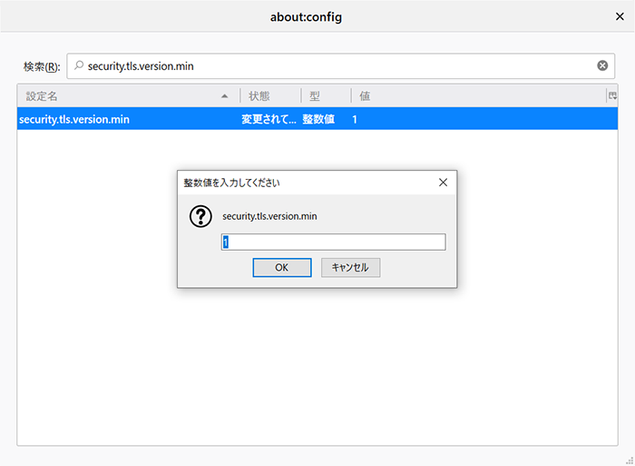
Task: Click the sort arrow on 設定名 column
Action: (x=224, y=96)
